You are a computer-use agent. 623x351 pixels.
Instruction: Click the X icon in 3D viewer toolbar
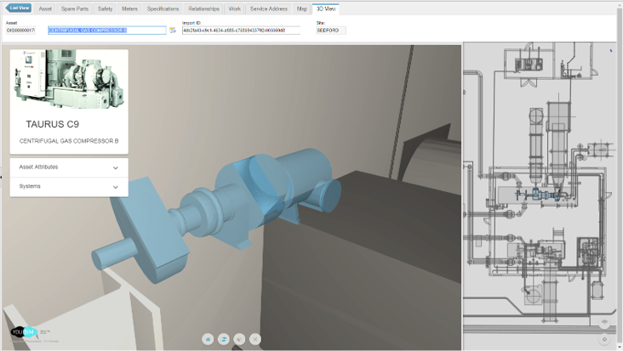click(255, 339)
